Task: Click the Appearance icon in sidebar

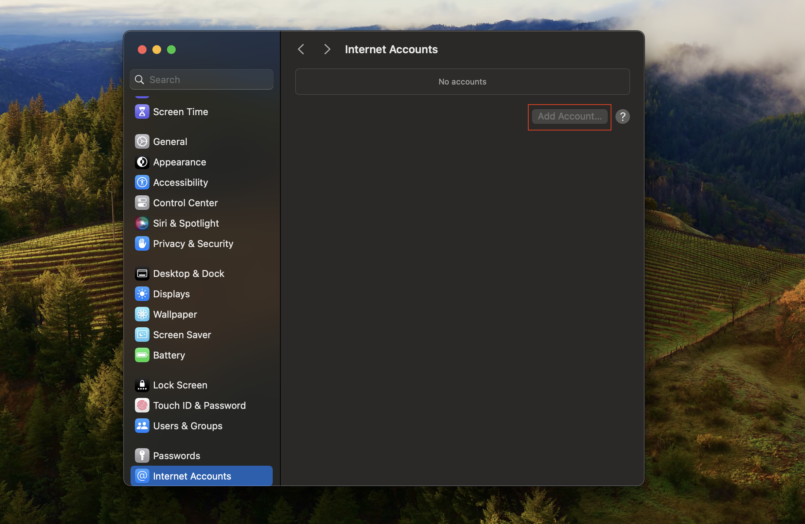Action: click(142, 162)
